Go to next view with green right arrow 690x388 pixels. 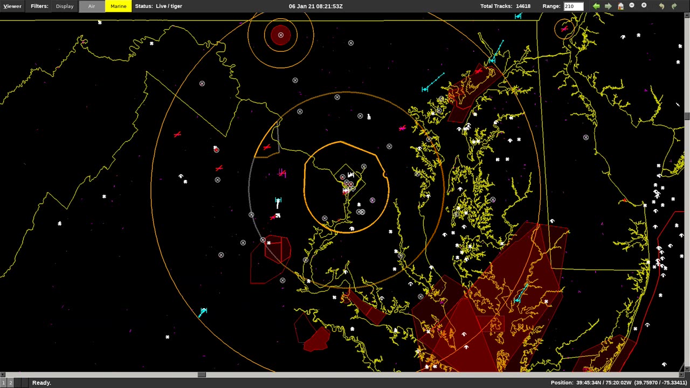point(608,6)
